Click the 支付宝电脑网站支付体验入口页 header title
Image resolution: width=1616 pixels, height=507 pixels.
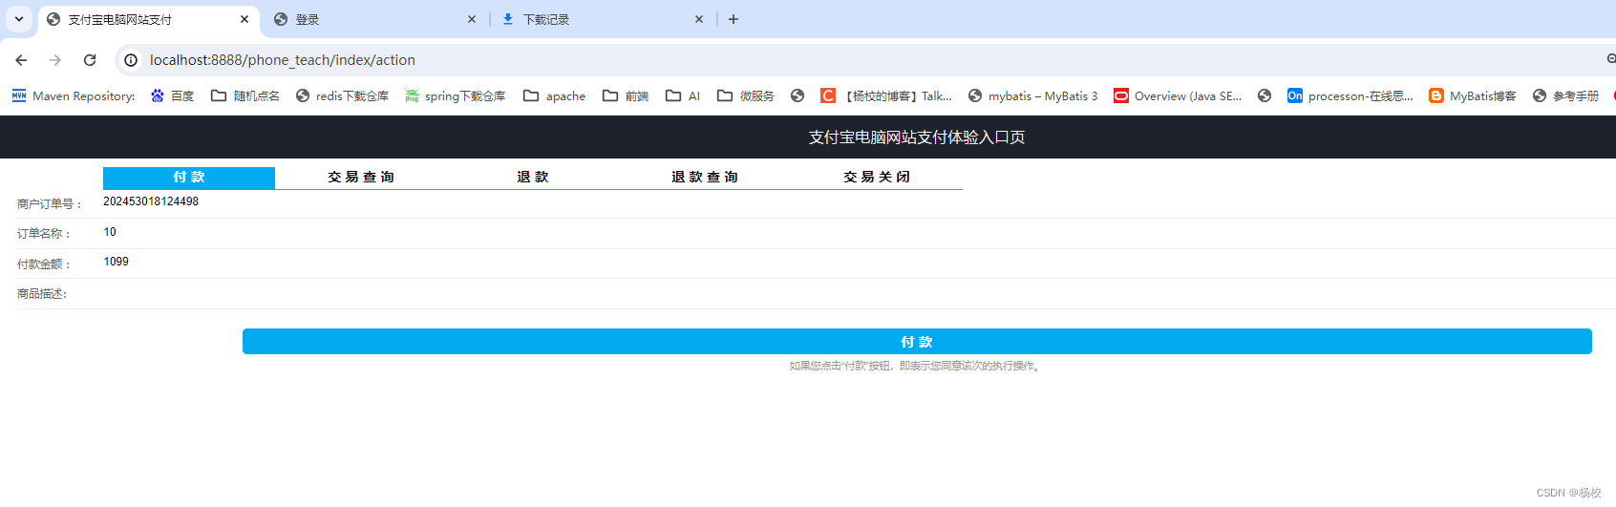917,137
